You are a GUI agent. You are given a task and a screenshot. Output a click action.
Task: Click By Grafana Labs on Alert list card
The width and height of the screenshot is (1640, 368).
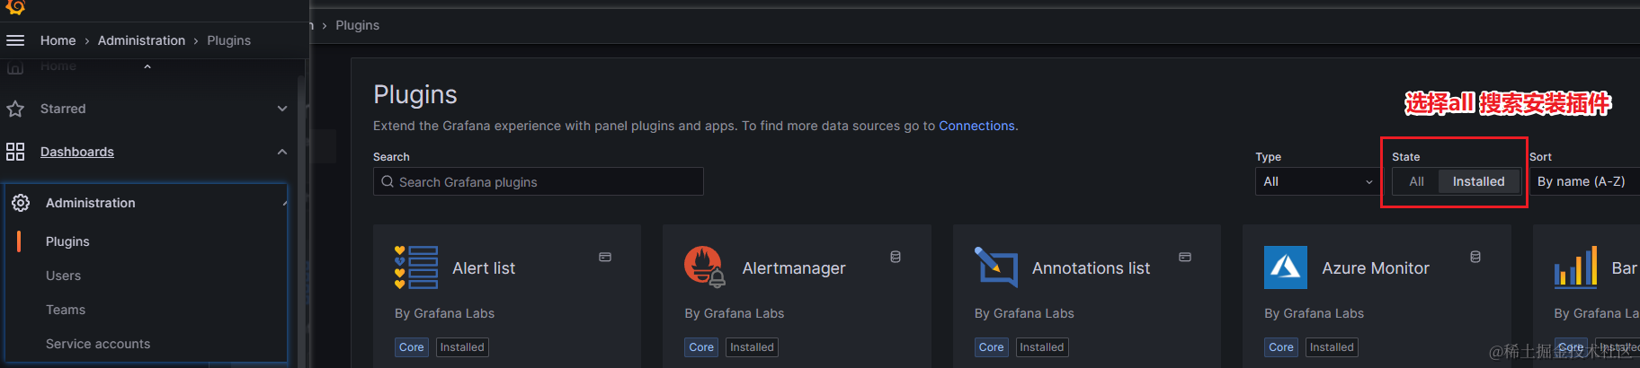[x=444, y=313]
